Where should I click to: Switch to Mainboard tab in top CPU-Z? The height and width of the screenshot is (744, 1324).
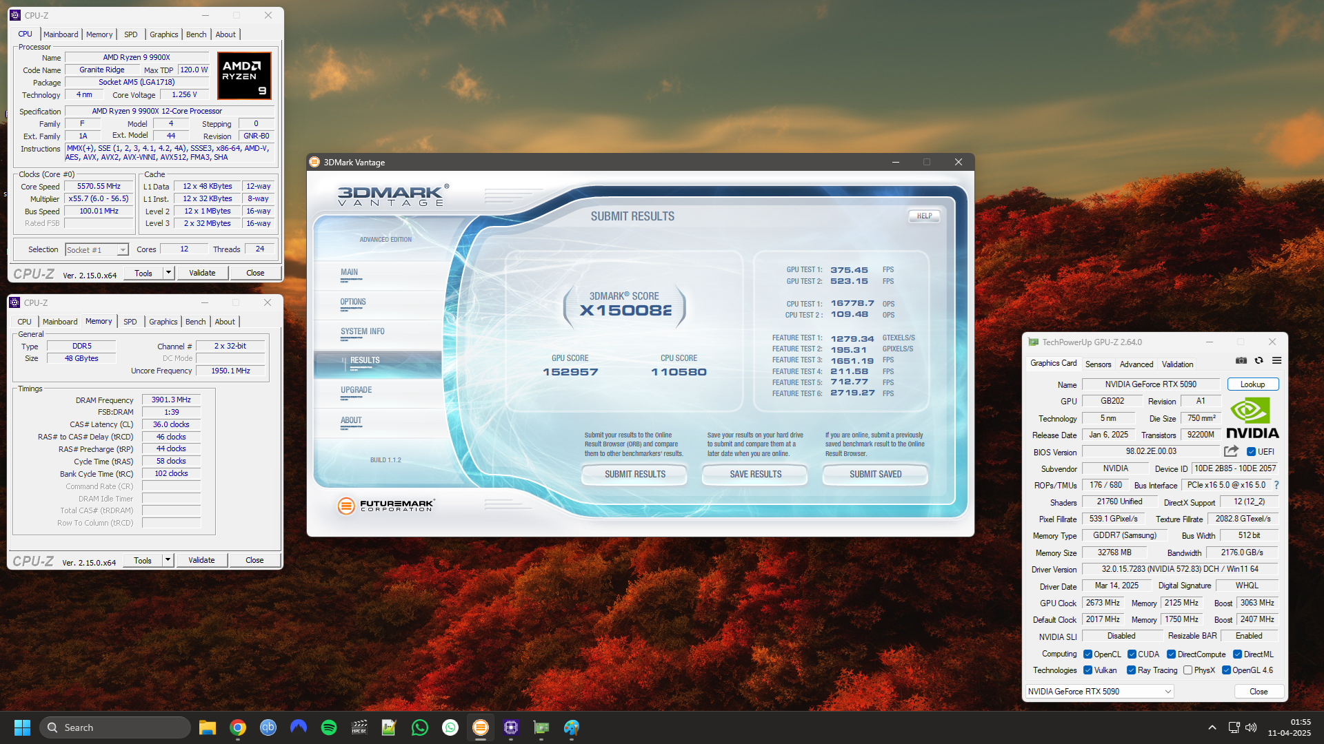coord(61,34)
